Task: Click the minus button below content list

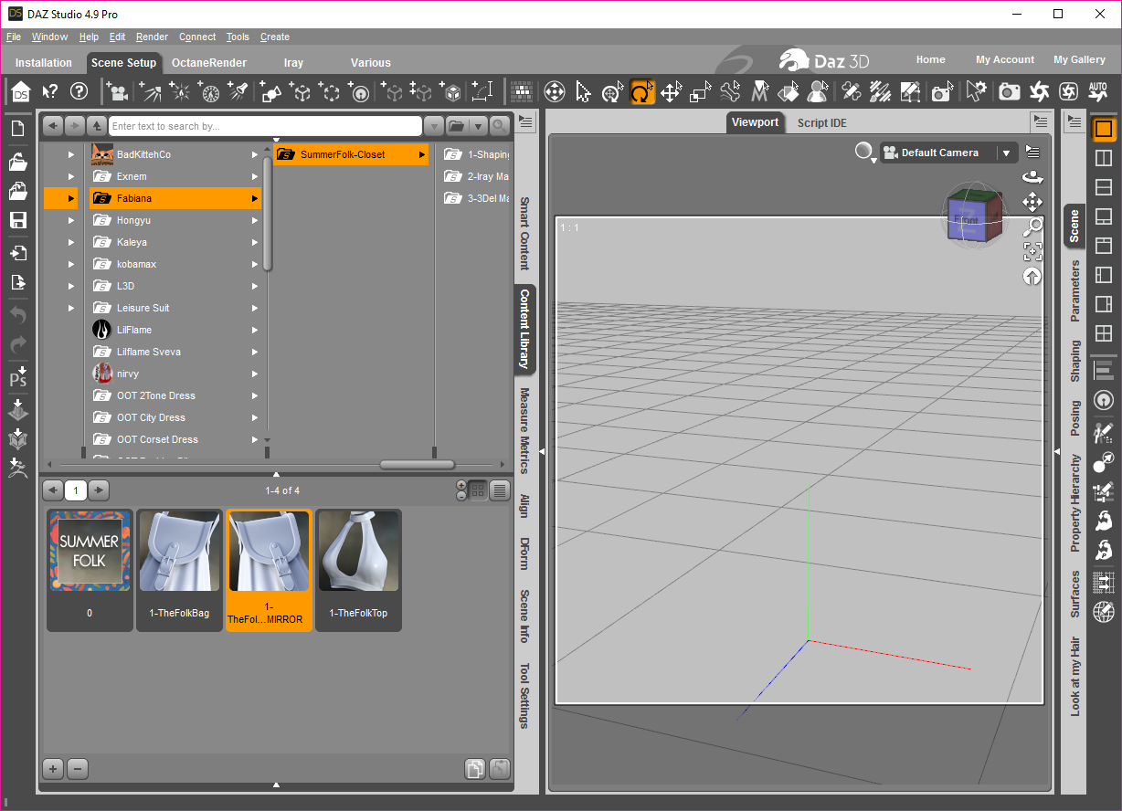Action: [x=78, y=769]
